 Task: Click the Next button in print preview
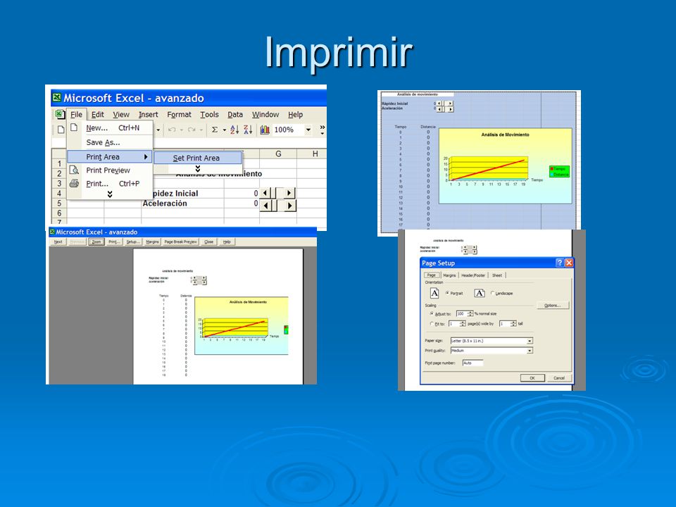(x=58, y=242)
